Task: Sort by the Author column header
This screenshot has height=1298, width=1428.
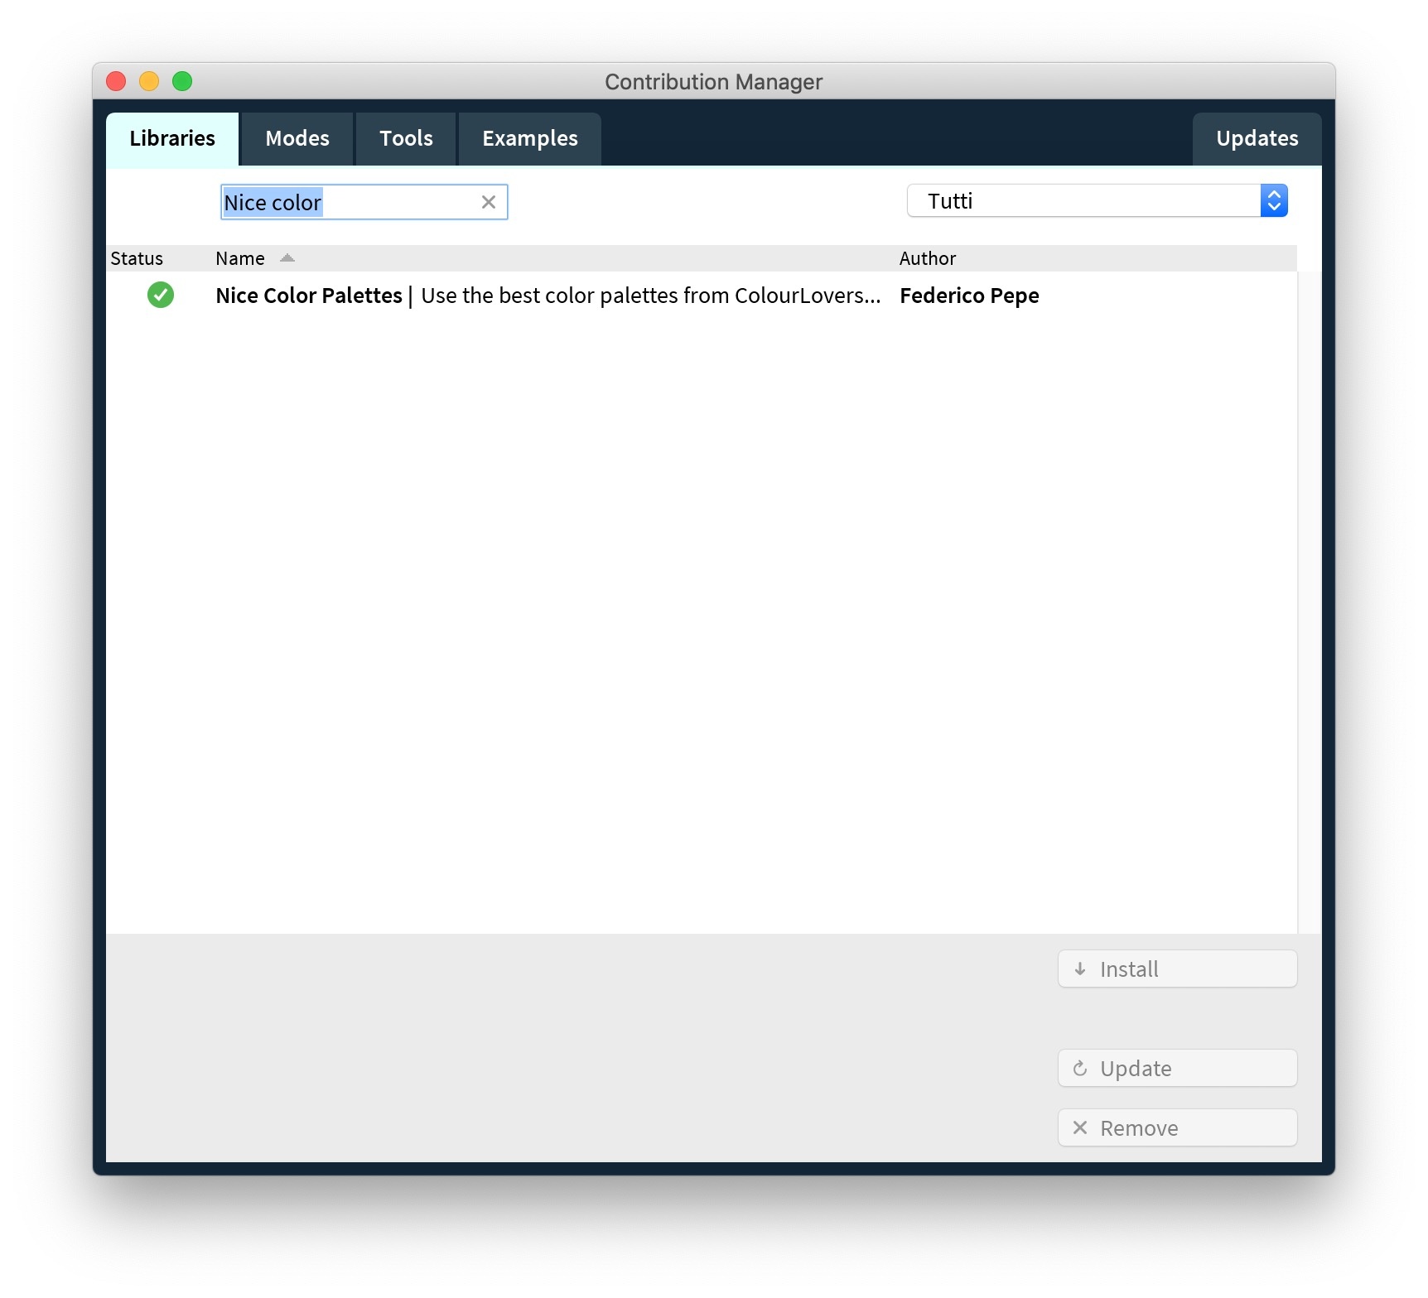Action: point(928,258)
